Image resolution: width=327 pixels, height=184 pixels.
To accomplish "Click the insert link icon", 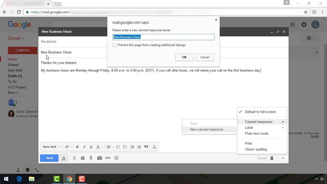I will tap(108, 158).
